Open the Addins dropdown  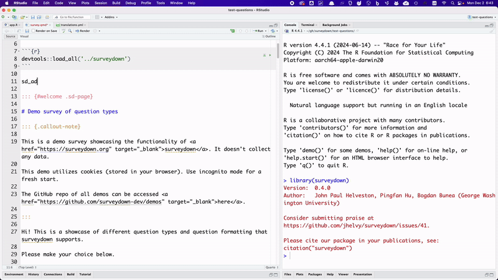(111, 17)
